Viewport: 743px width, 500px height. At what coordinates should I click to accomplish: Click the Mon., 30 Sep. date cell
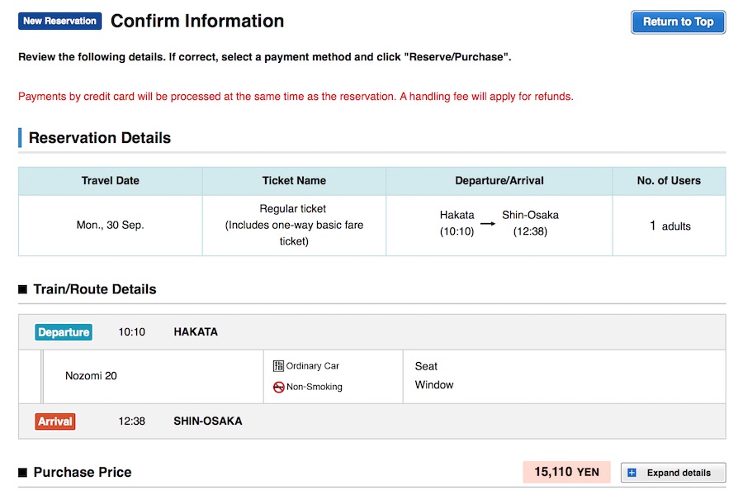coord(110,225)
